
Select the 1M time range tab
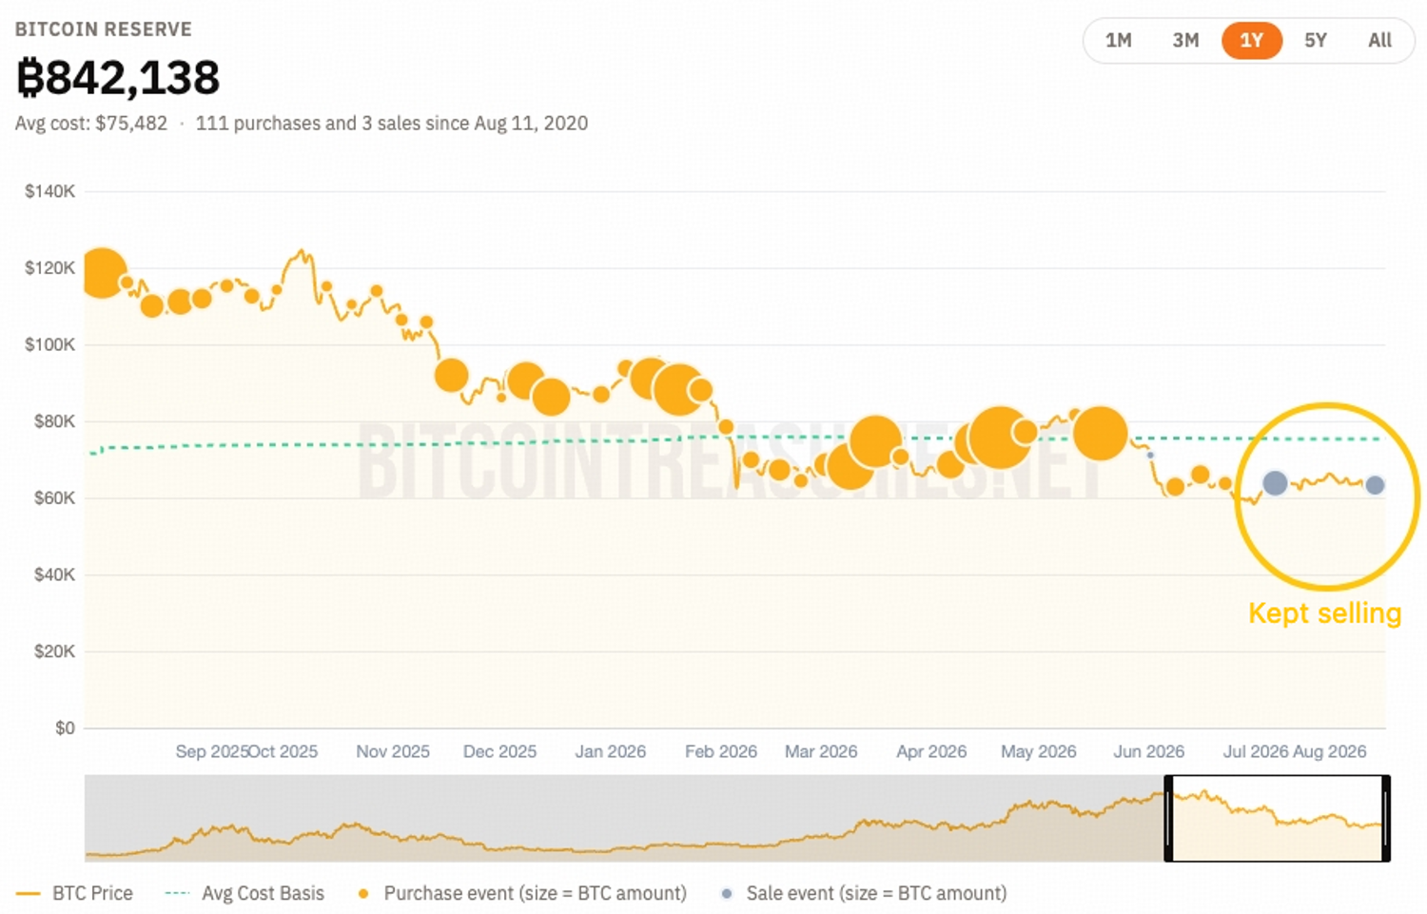1118,41
